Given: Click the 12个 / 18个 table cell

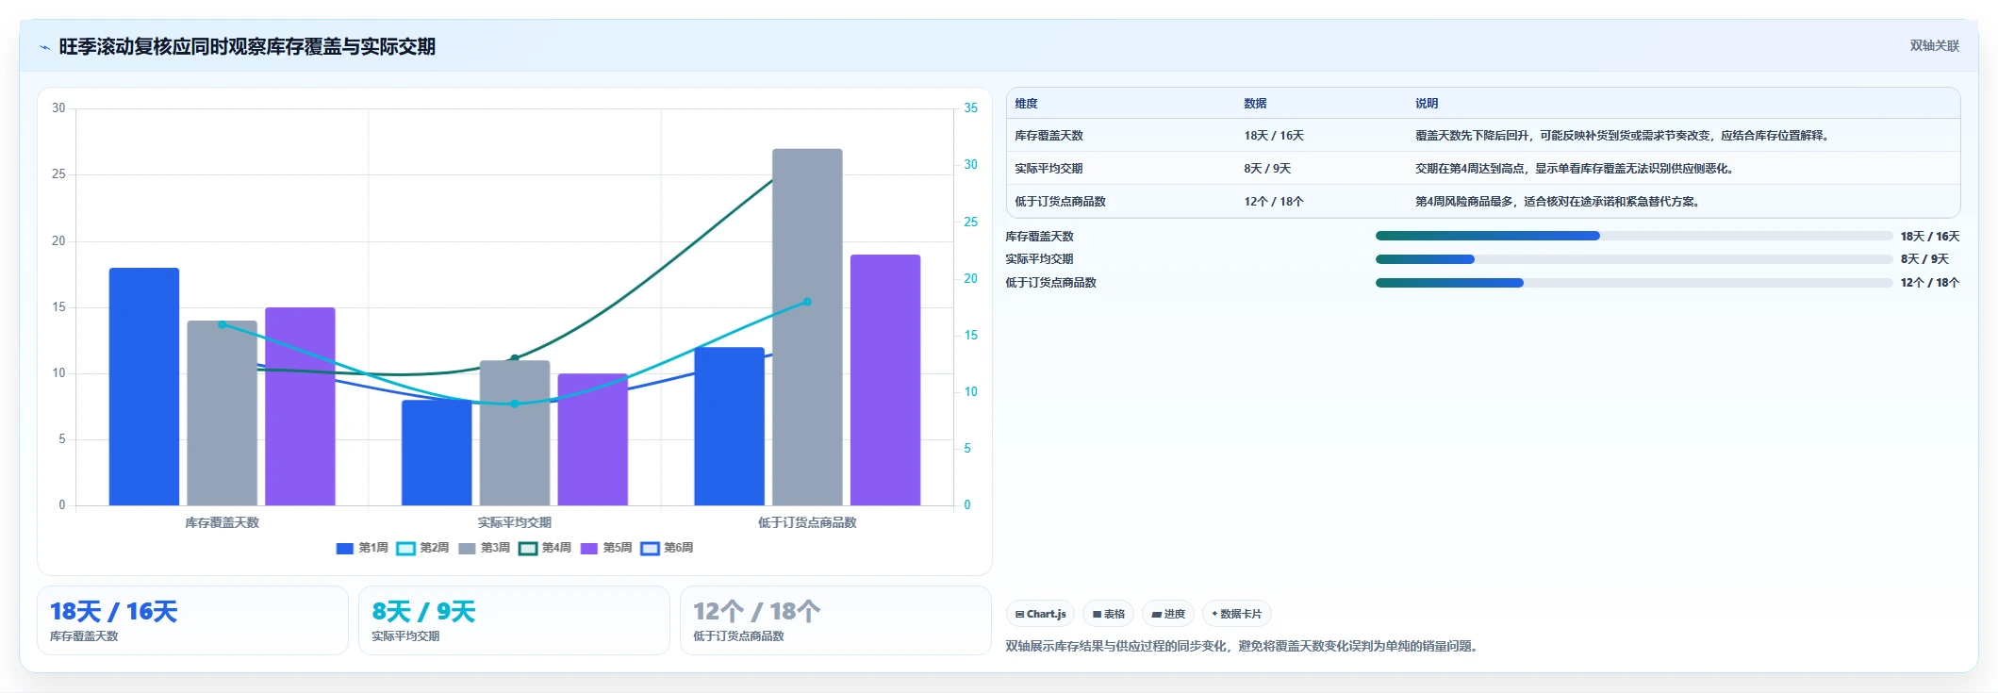Looking at the screenshot, I should click(x=1274, y=202).
